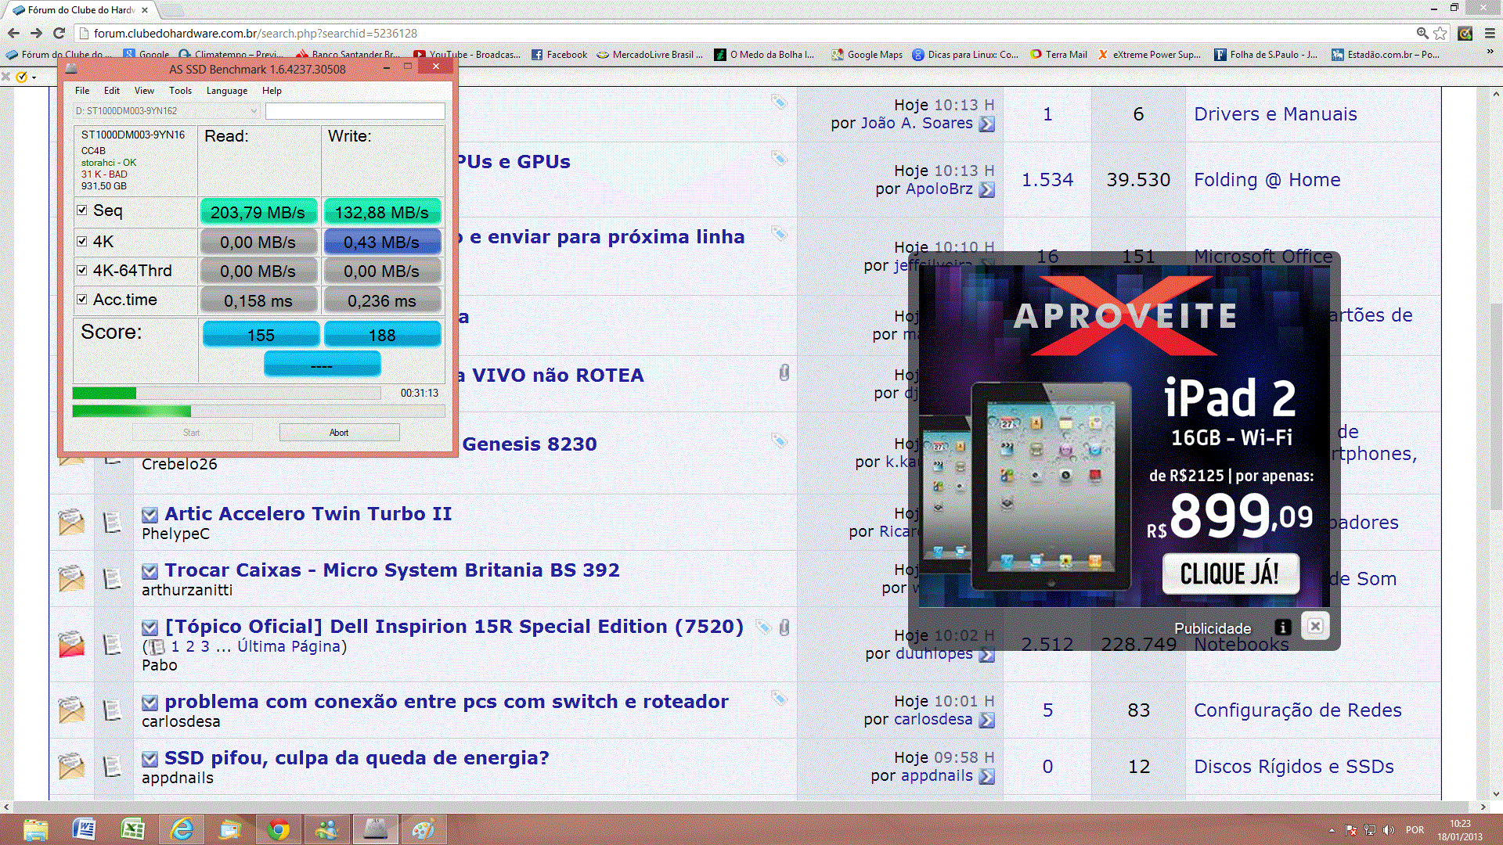Open topic SSD pifou, culpa da queda de energia?
This screenshot has width=1503, height=845.
pyautogui.click(x=357, y=758)
